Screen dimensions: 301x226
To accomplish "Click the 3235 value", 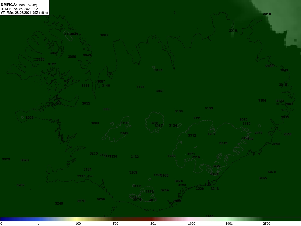I will tap(94, 153).
